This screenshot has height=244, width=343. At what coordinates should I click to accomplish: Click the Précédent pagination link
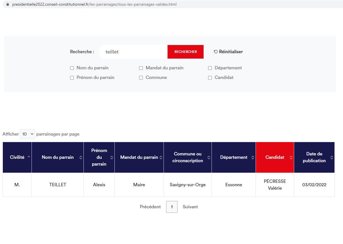[150, 207]
